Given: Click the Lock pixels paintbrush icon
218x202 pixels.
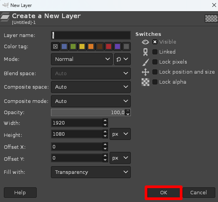Looking at the screenshot, I should [x=145, y=62].
